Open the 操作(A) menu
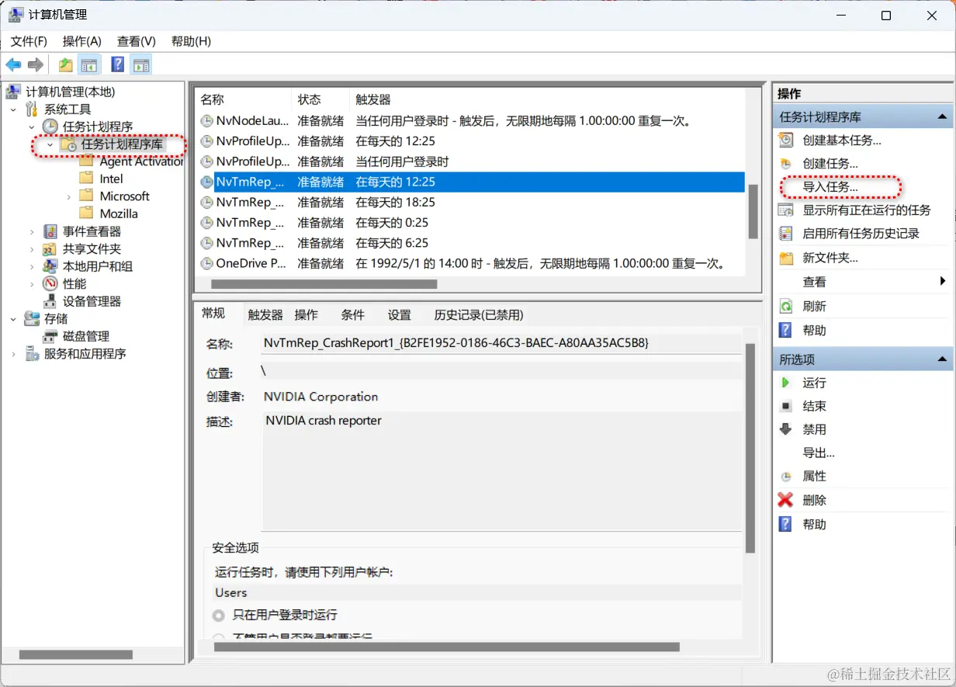 pos(82,41)
